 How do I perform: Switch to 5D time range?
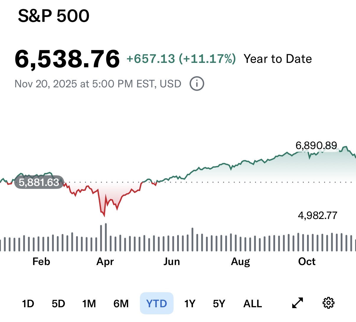coord(58,303)
